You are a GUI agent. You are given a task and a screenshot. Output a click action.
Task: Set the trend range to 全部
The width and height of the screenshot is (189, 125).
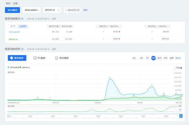pyautogui.click(x=171, y=58)
